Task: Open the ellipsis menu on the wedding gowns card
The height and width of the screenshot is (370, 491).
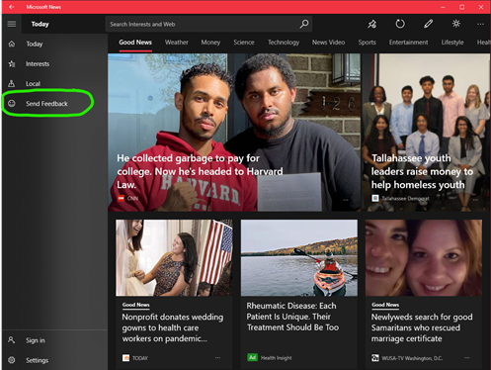Action: 217,358
